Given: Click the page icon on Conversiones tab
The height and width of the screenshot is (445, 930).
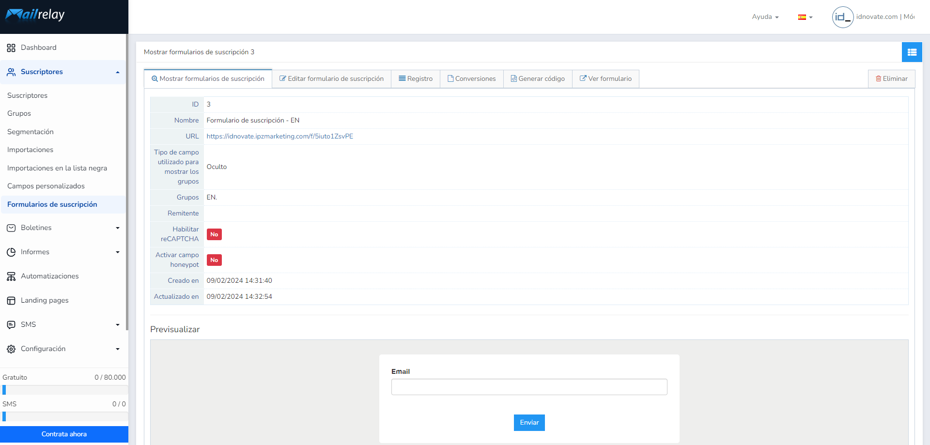Looking at the screenshot, I should coord(450,79).
